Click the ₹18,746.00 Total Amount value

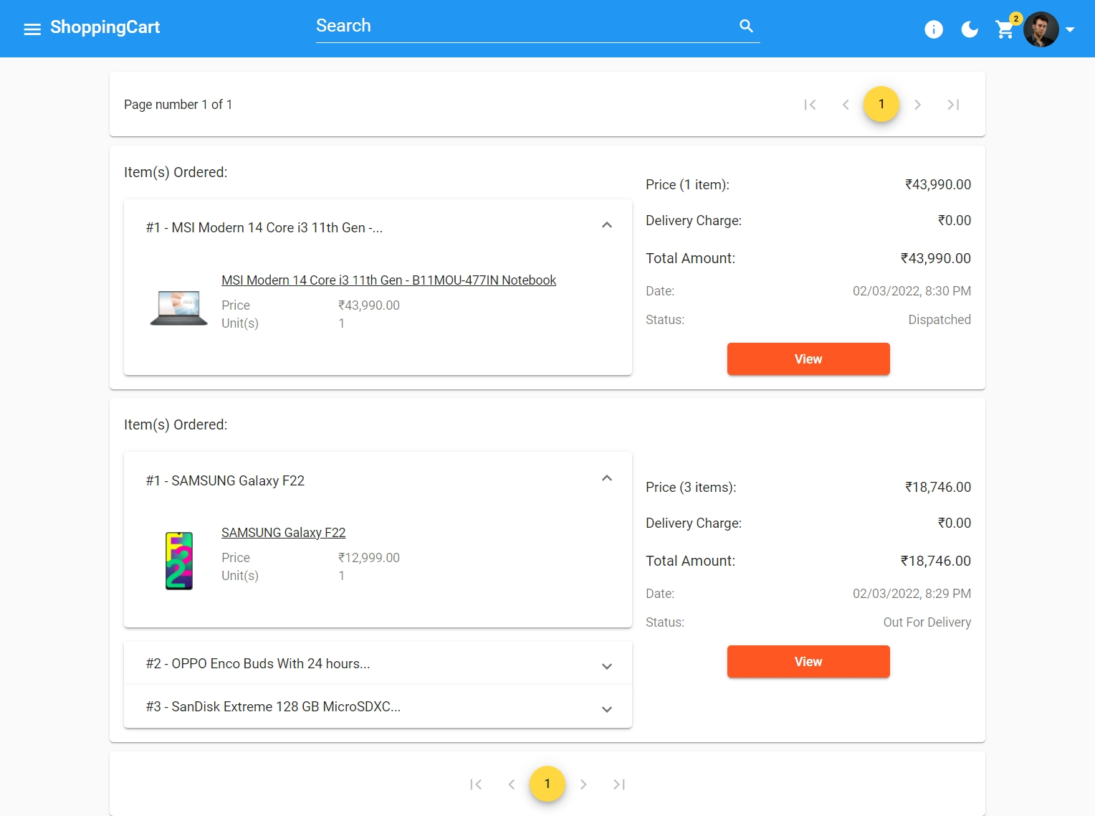pyautogui.click(x=935, y=561)
